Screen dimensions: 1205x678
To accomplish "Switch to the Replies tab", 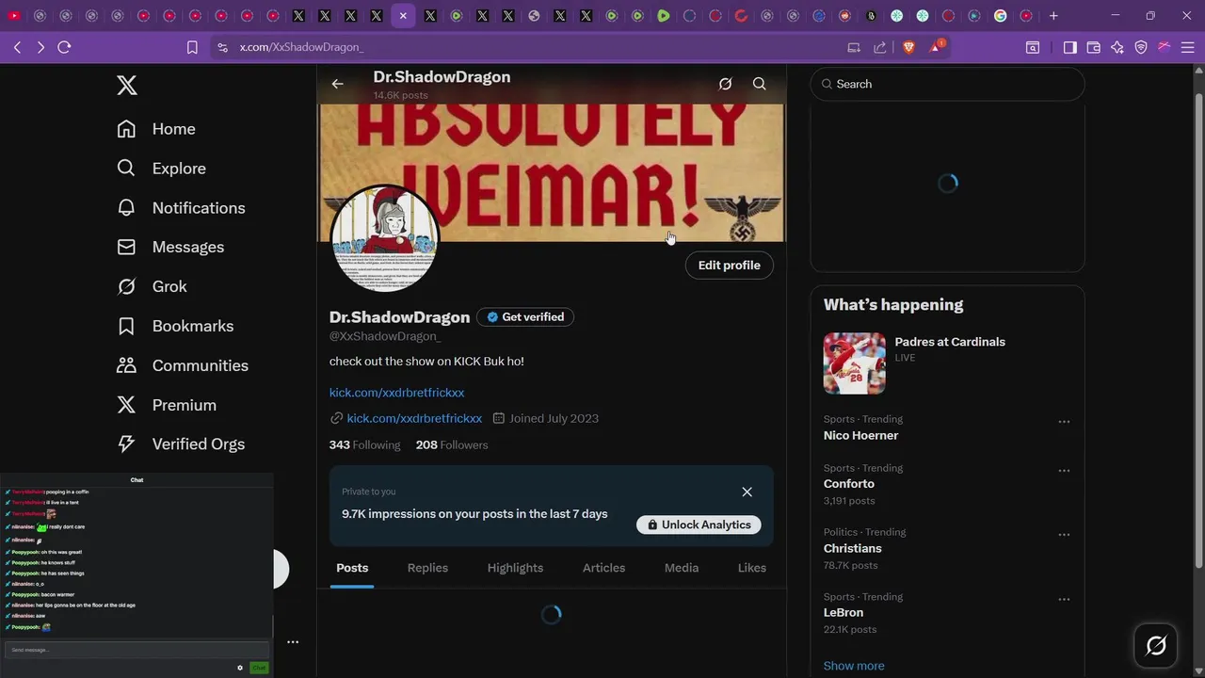I will point(427,568).
